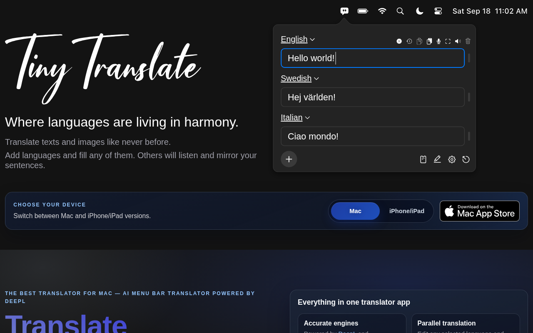
Task: Click the Download on the Mac App Store button
Action: (480, 211)
